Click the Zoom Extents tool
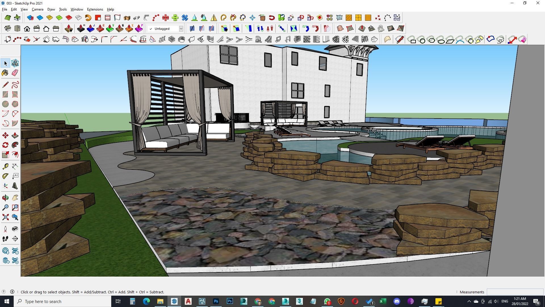The width and height of the screenshot is (545, 307). pyautogui.click(x=5, y=217)
